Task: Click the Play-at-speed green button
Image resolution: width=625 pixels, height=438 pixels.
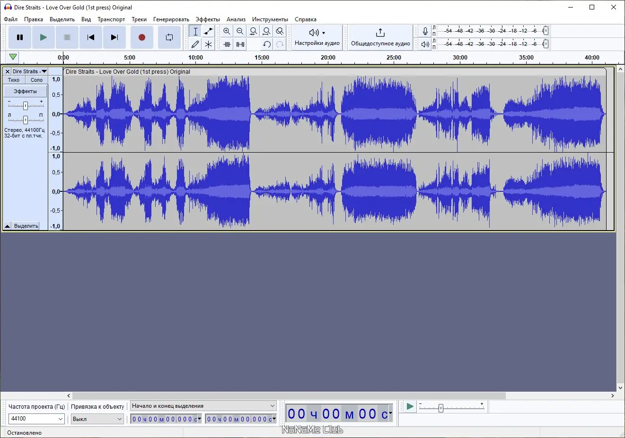Action: pos(410,406)
